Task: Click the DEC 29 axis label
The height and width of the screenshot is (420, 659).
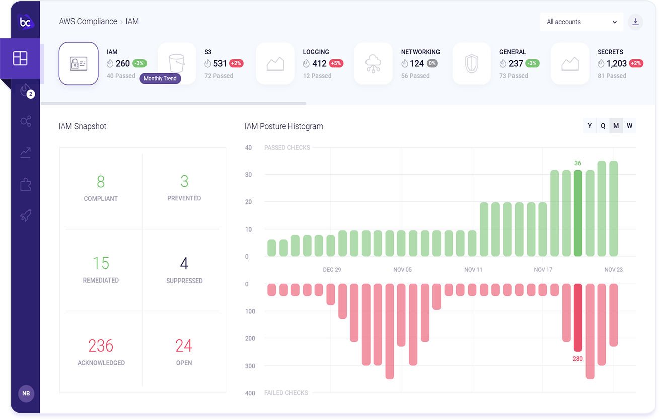Action: 332,270
